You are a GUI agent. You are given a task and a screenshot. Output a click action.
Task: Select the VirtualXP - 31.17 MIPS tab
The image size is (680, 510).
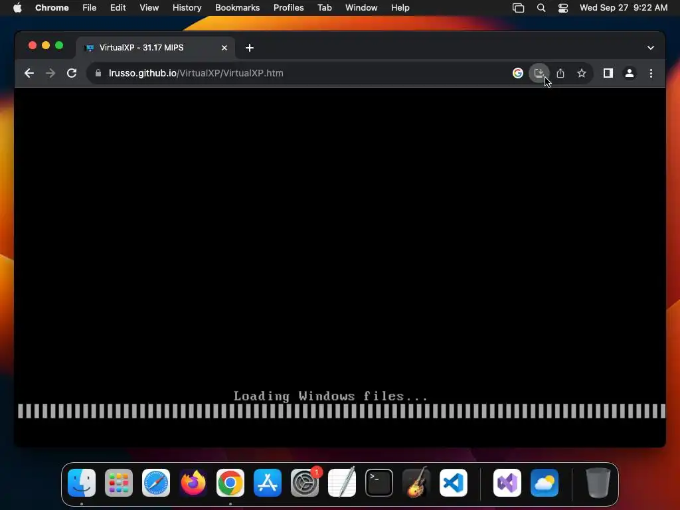[155, 48]
